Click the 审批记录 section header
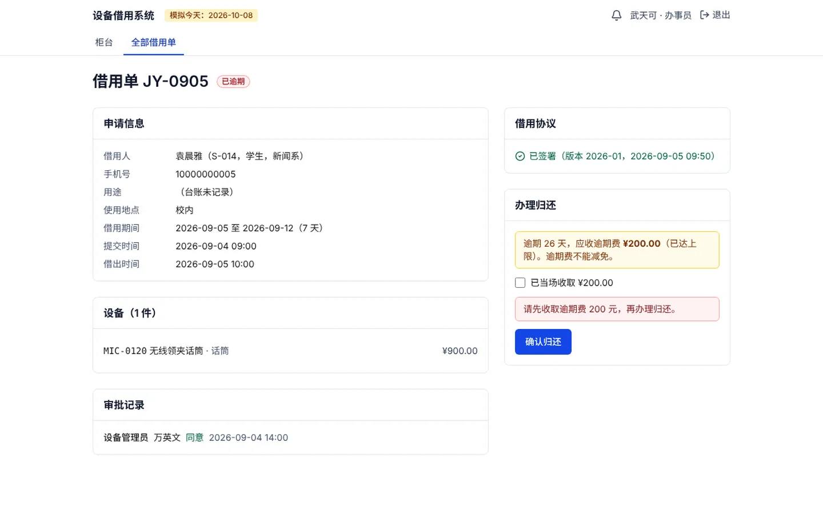The height and width of the screenshot is (514, 823). pyautogui.click(x=124, y=405)
